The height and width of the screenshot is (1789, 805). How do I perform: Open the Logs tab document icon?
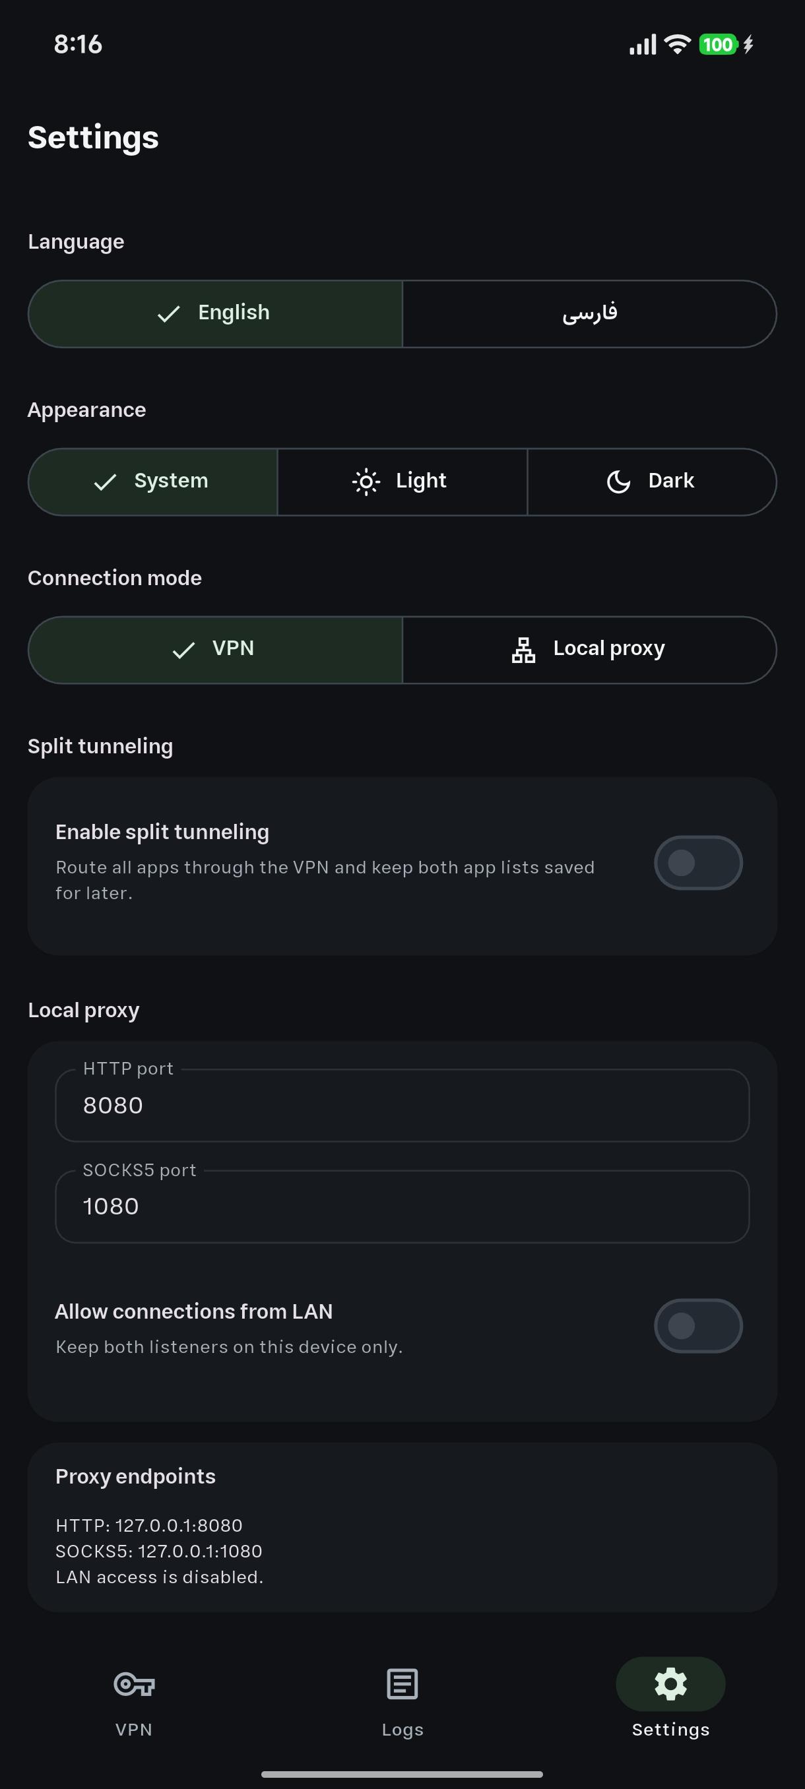[402, 1684]
